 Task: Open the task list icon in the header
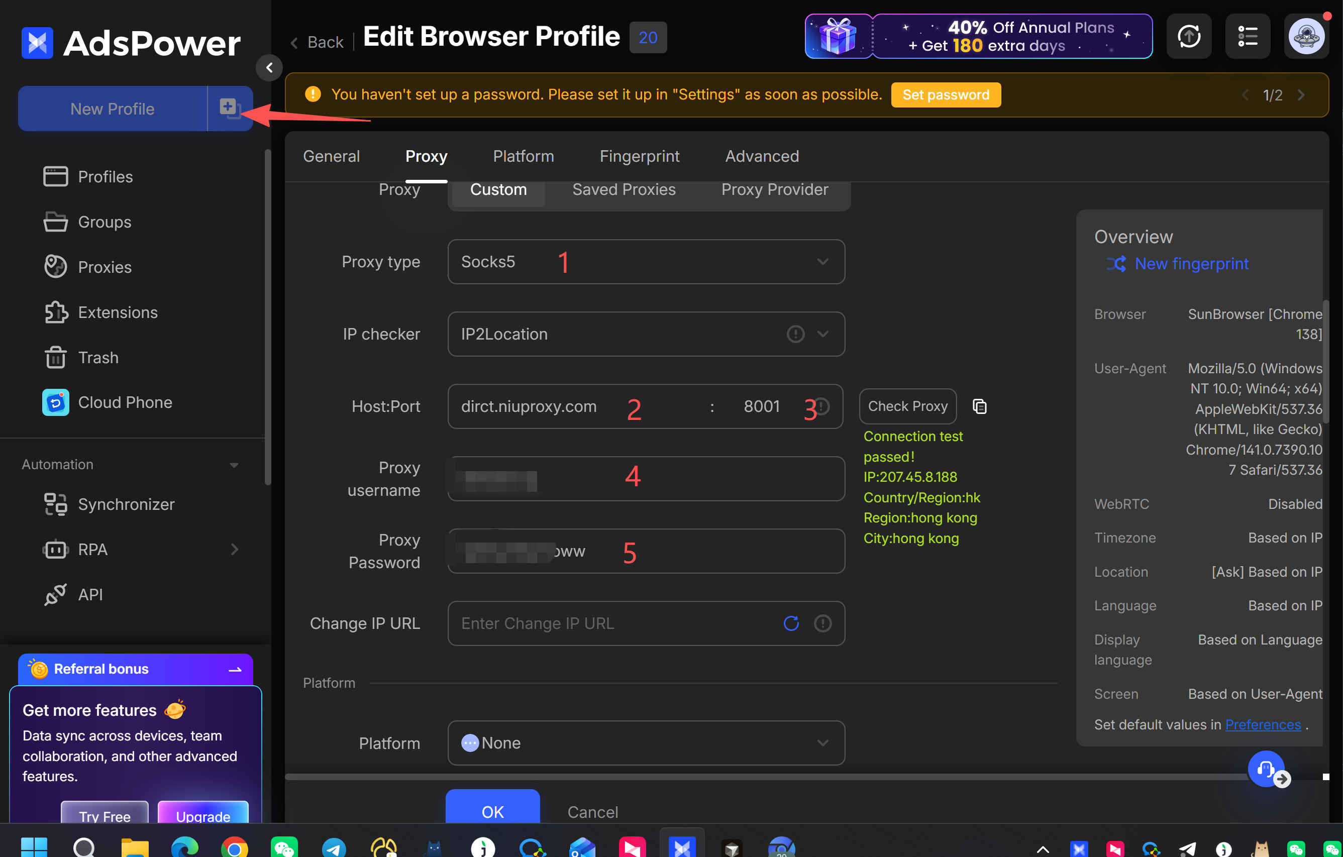pyautogui.click(x=1247, y=37)
